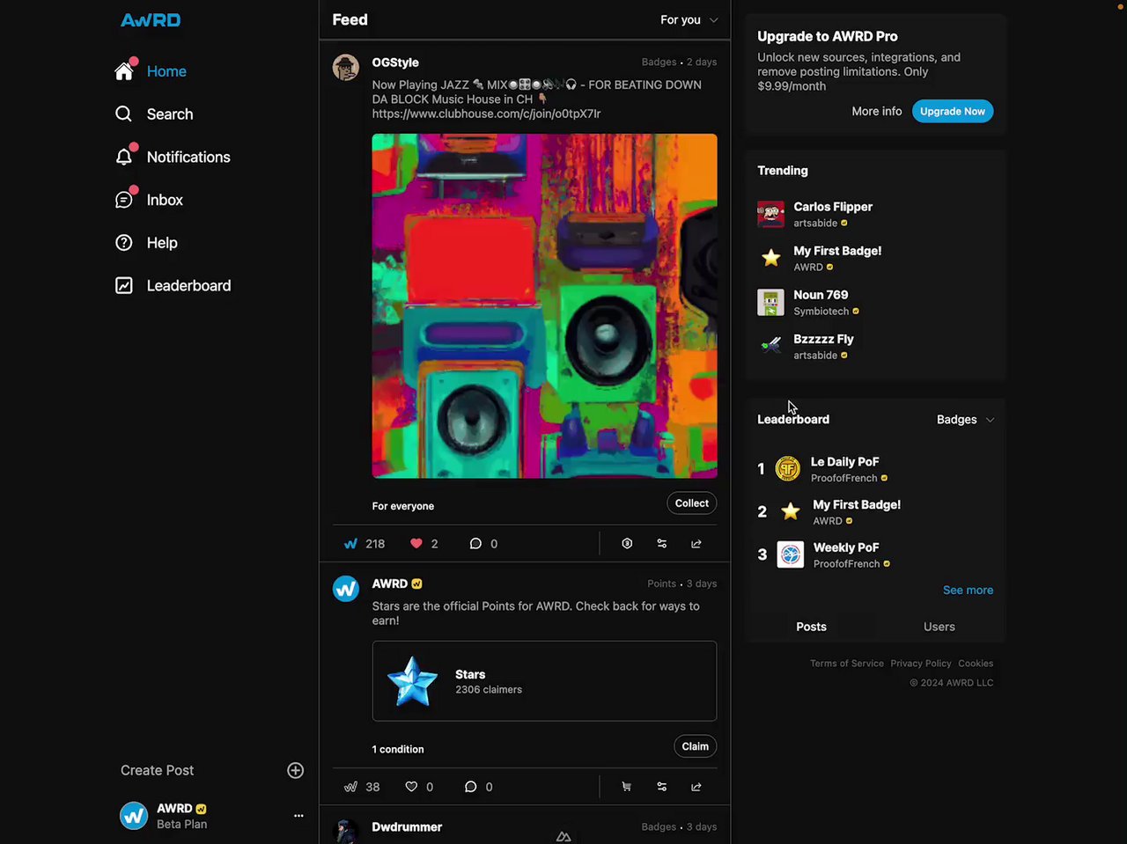The height and width of the screenshot is (844, 1127).
Task: Open the Leaderboard chart icon in sidebar
Action: (124, 285)
